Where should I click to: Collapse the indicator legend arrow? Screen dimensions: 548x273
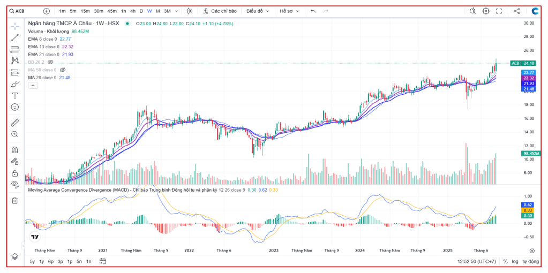point(33,85)
